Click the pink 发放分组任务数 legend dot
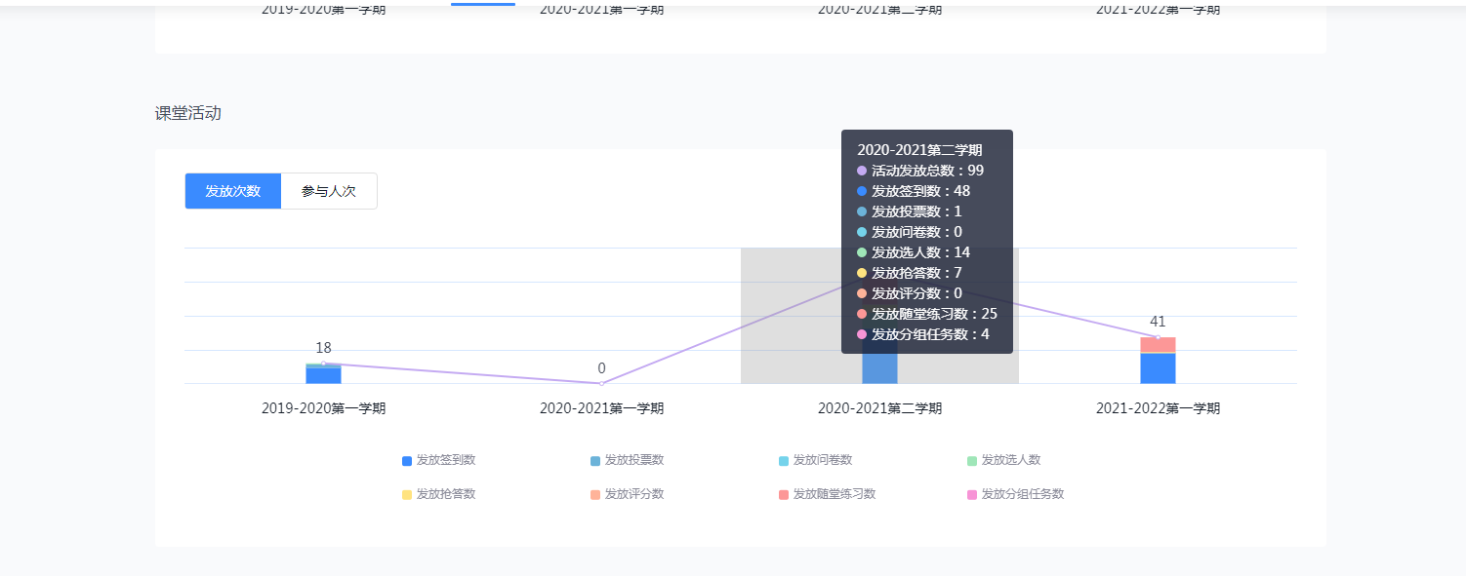 (x=972, y=494)
